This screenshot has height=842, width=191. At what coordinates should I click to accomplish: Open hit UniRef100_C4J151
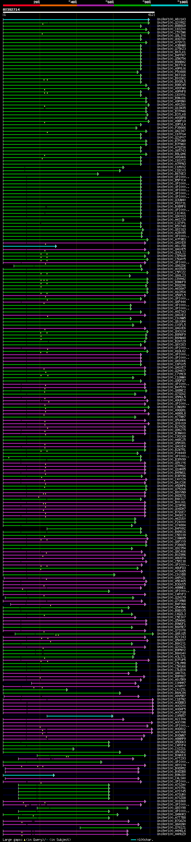pos(171,690)
